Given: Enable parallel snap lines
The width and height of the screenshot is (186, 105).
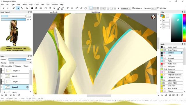Looking at the screenshot, I should point(94,8).
